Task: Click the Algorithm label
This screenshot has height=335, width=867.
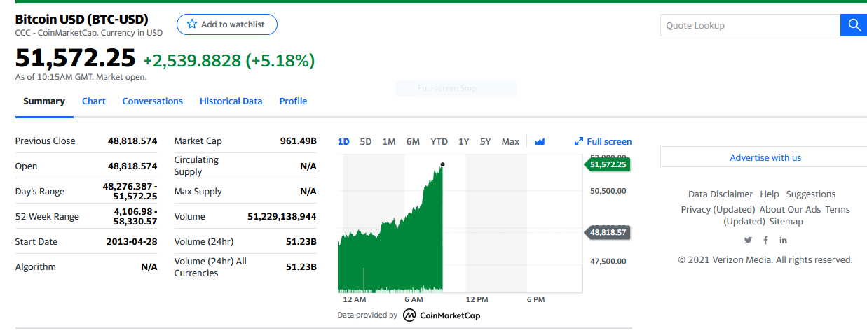Action: coord(36,266)
